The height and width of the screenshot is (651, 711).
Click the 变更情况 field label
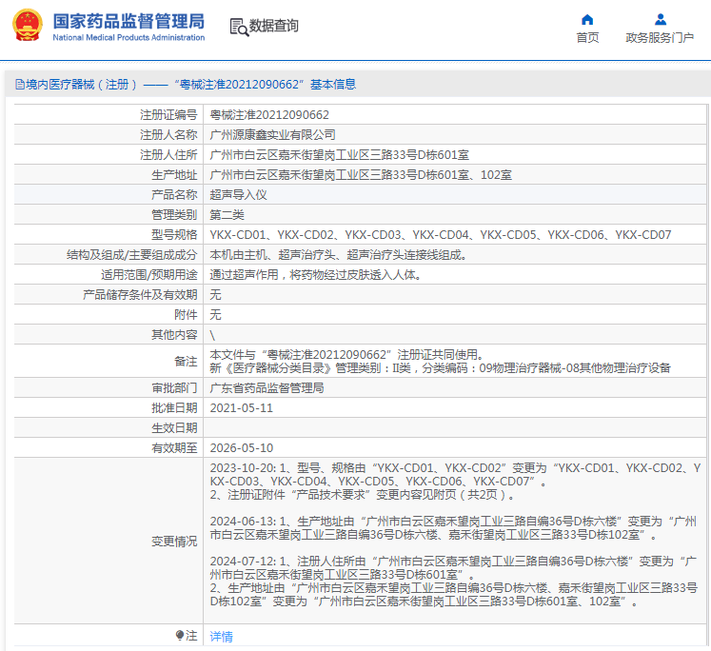coord(174,542)
